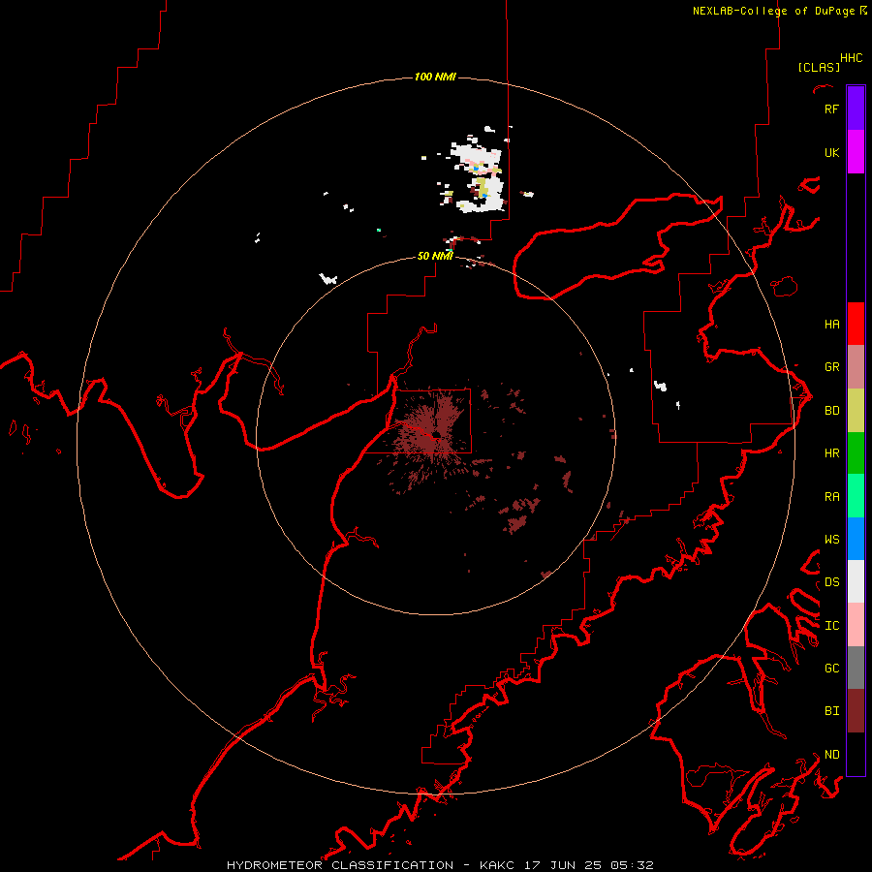This screenshot has width=872, height=872.
Task: Click the HR legend label
Action: click(831, 453)
